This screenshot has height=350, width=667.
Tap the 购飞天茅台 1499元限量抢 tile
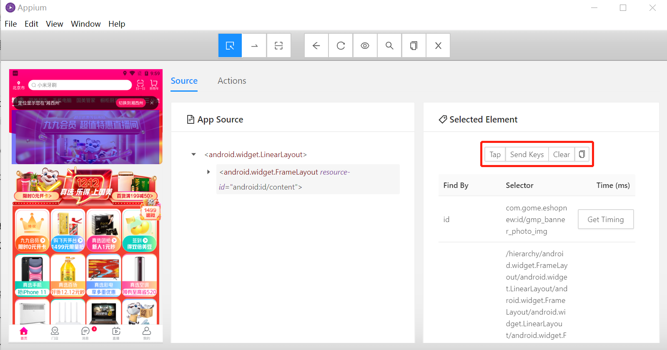tap(68, 230)
